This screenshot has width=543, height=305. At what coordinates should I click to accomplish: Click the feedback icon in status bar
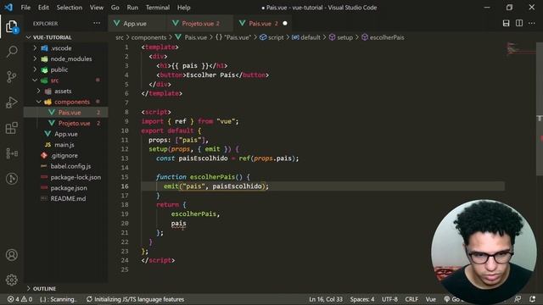pyautogui.click(x=518, y=299)
